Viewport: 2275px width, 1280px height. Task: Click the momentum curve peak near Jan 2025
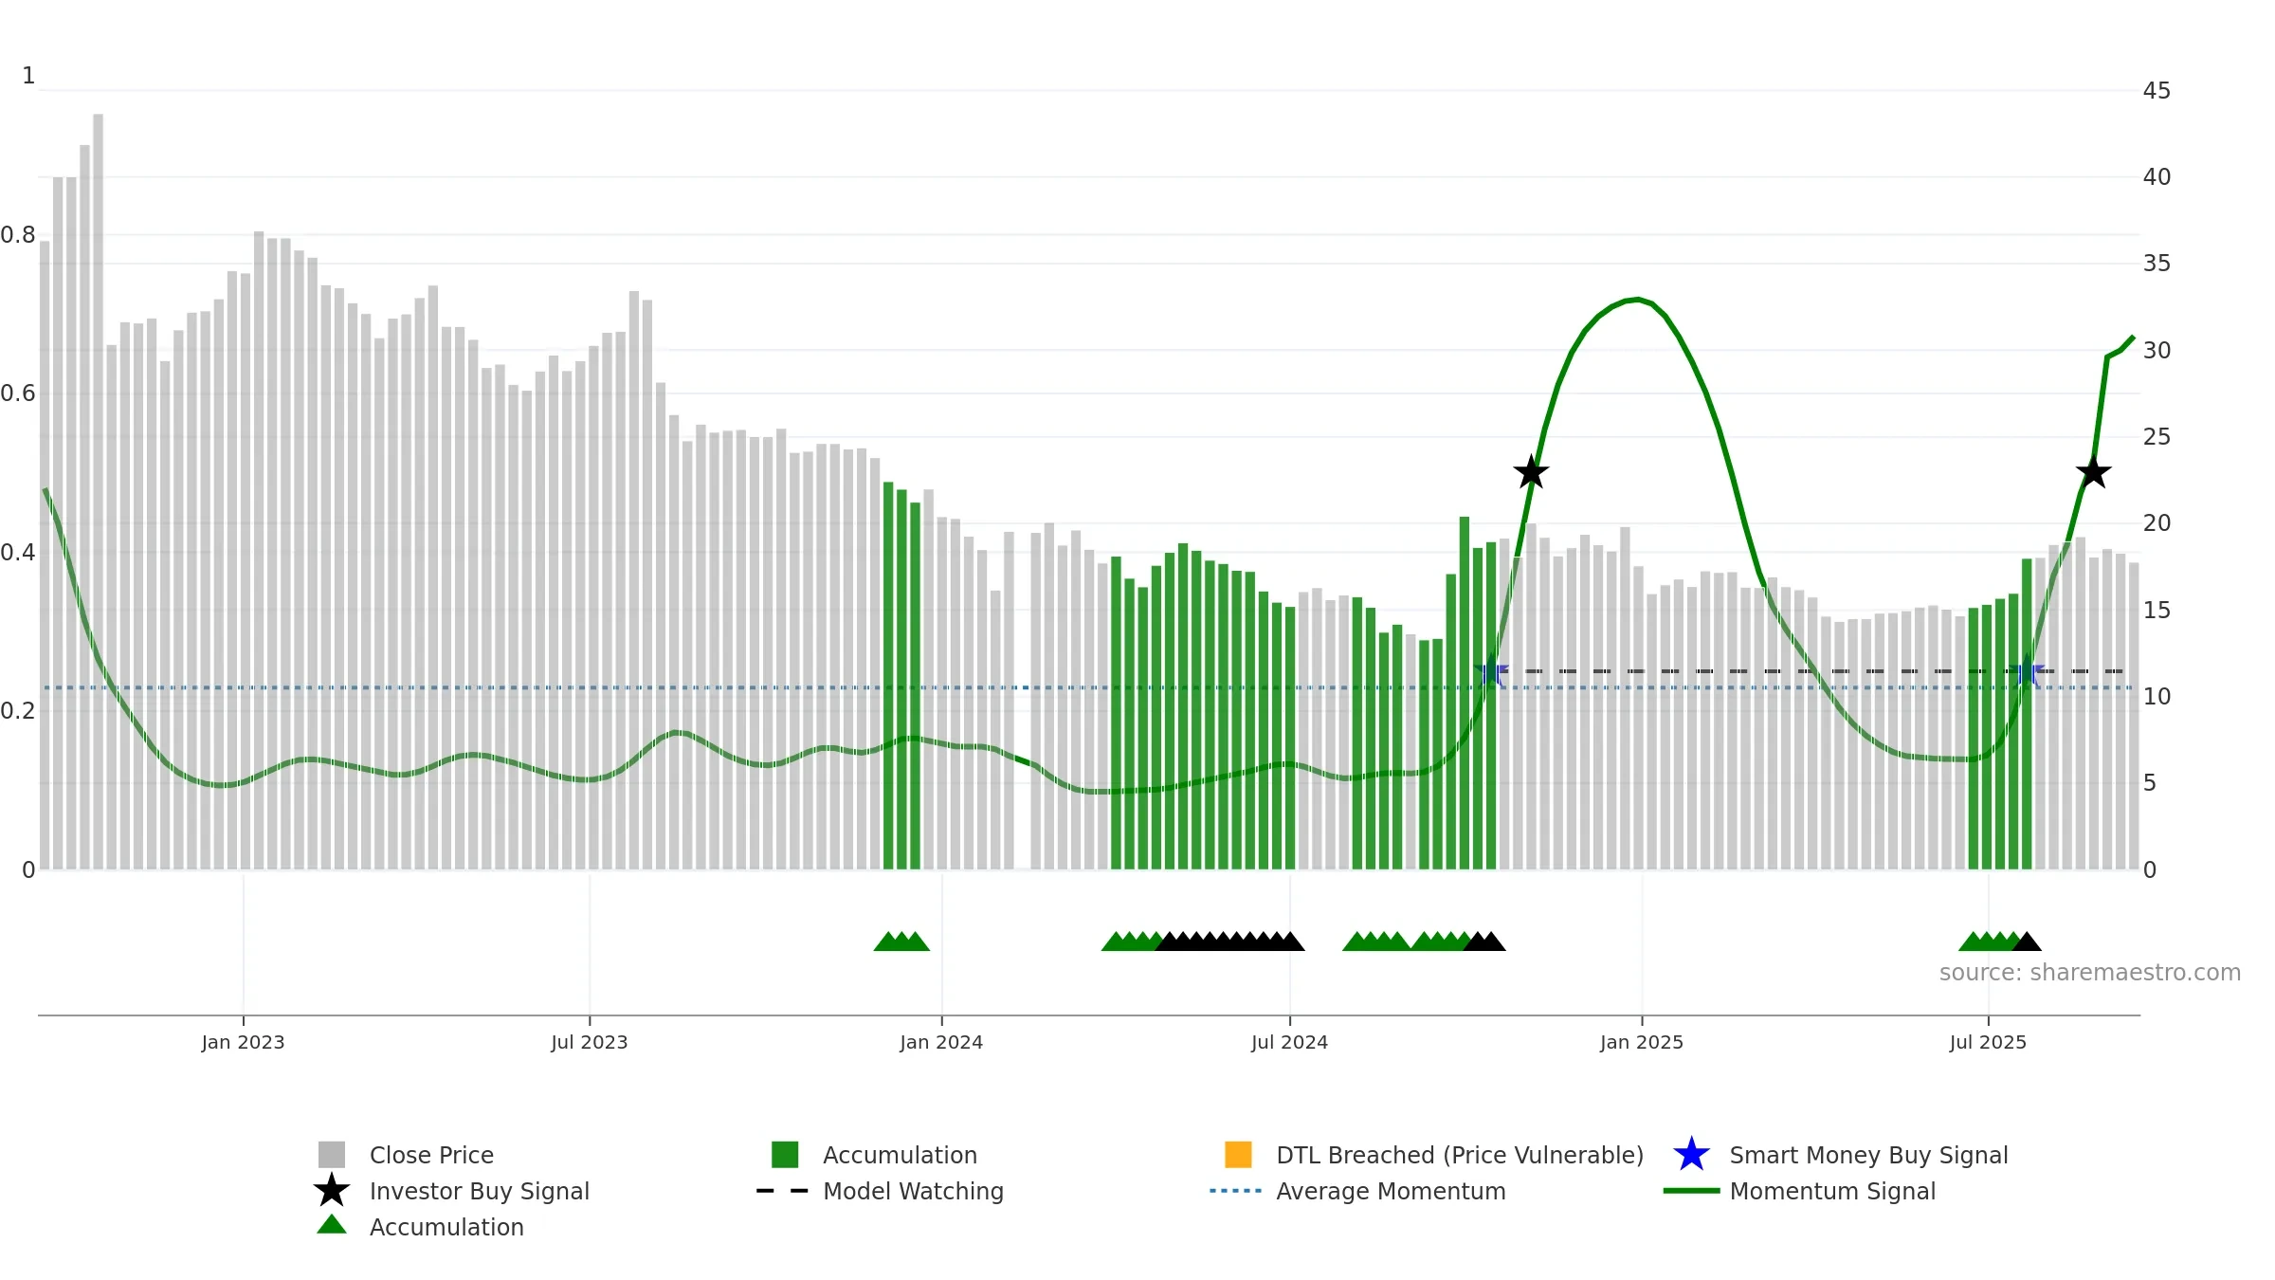pos(1638,300)
